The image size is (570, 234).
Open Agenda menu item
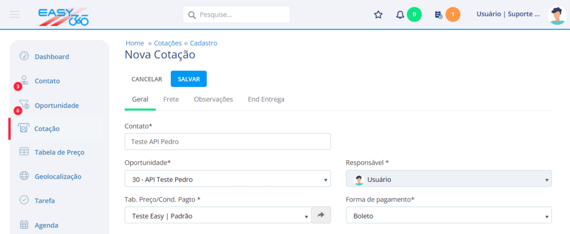point(47,225)
